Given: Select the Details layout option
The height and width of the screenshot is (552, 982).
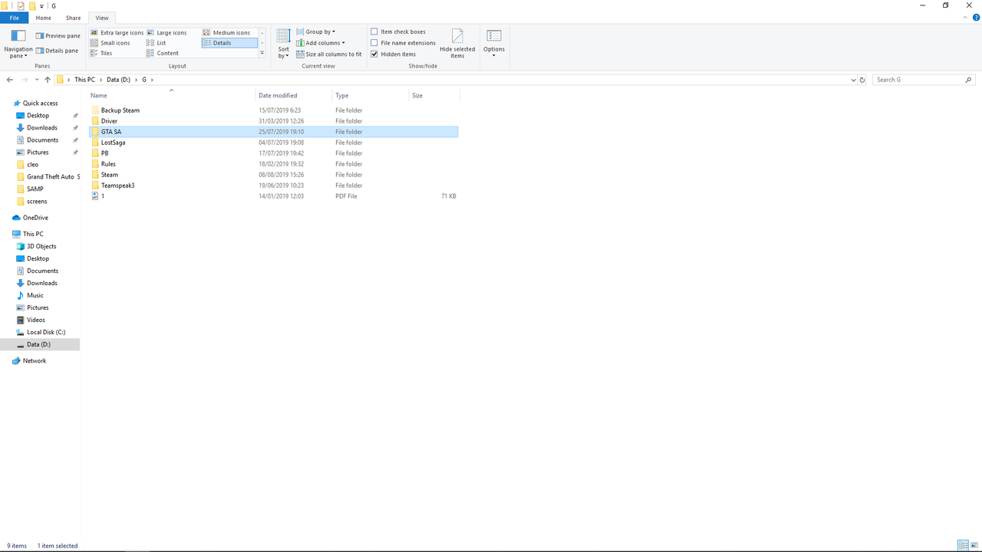Looking at the screenshot, I should (229, 43).
